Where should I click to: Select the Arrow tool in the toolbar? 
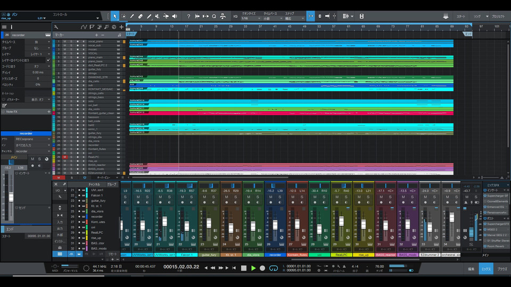tap(114, 16)
